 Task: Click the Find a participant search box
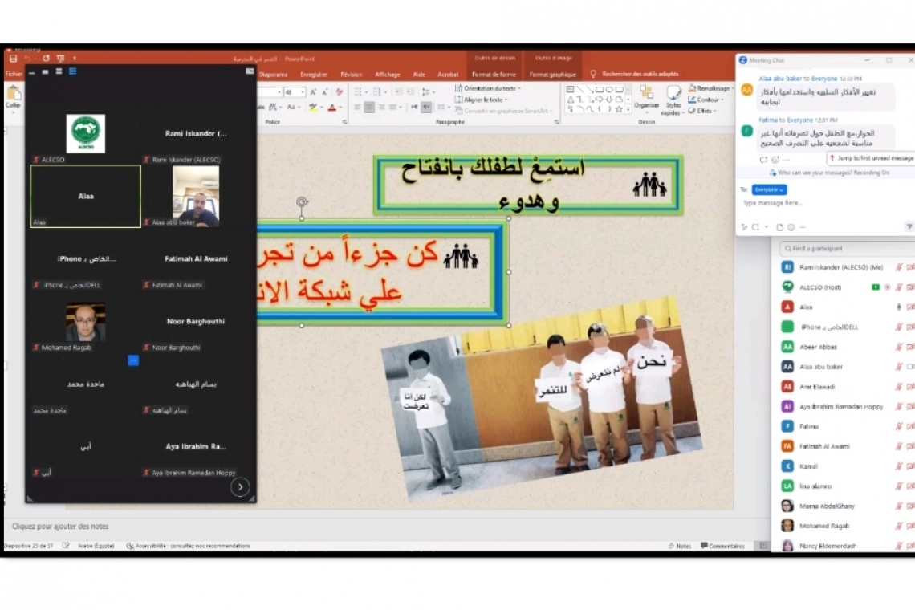tap(846, 248)
